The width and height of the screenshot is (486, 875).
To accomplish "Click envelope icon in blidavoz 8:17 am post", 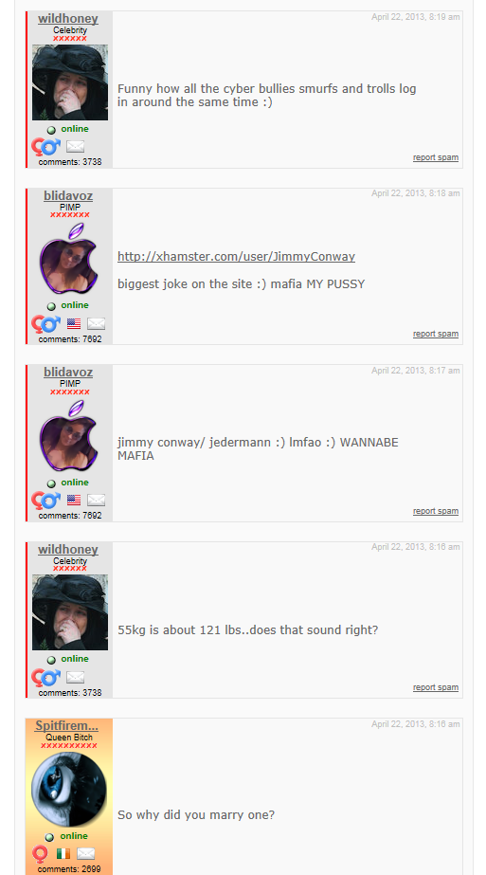I will (x=96, y=501).
